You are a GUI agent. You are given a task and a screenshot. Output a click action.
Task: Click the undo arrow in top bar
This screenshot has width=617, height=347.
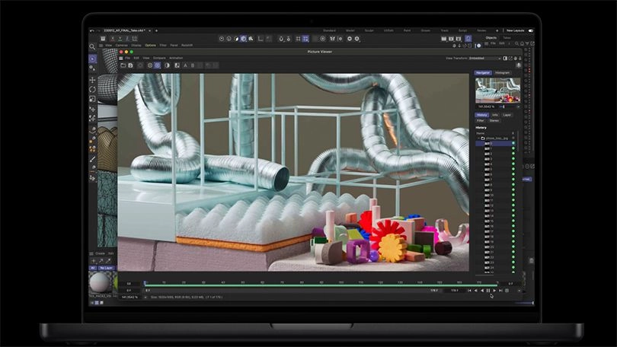[x=92, y=30]
